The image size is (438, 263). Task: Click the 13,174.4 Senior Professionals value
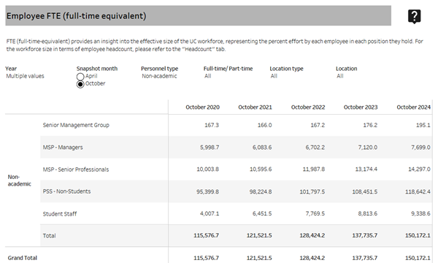point(366,169)
